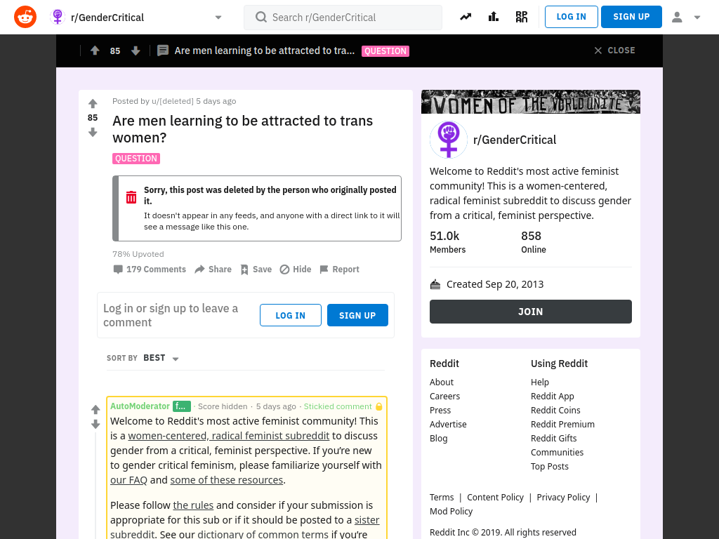
Task: Click the Search r/GenderCritical field
Action: pos(343,18)
